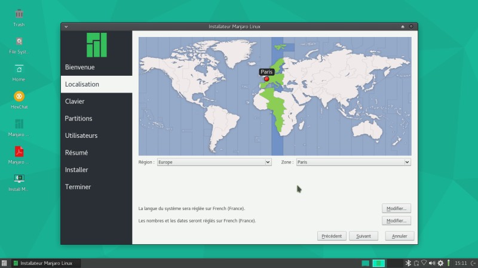Screen dimensions: 478x268
Task: Click the Installateur Manjaro Linux taskbar button
Action: pyautogui.click(x=46, y=263)
